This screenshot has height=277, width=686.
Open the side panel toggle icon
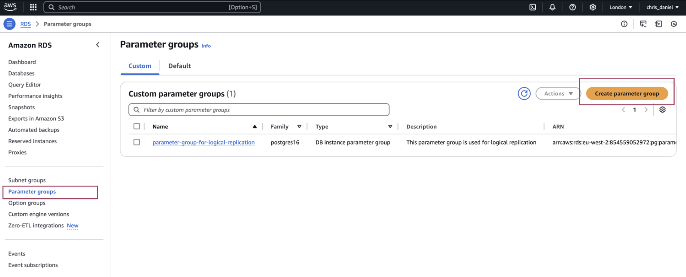coord(658,24)
